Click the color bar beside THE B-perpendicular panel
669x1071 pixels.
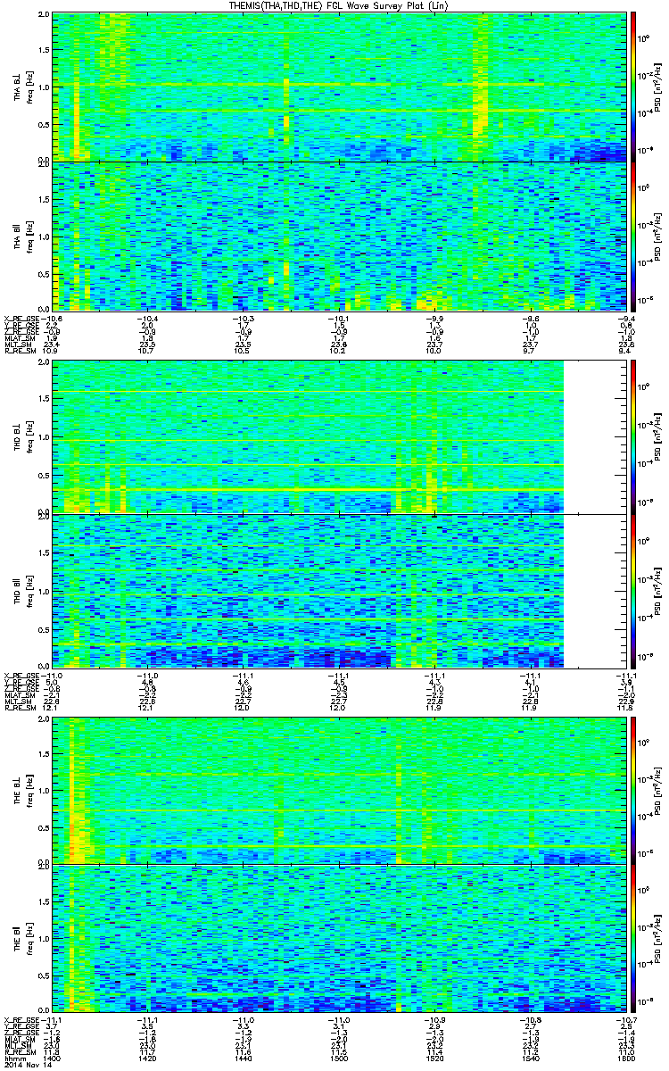[x=633, y=790]
